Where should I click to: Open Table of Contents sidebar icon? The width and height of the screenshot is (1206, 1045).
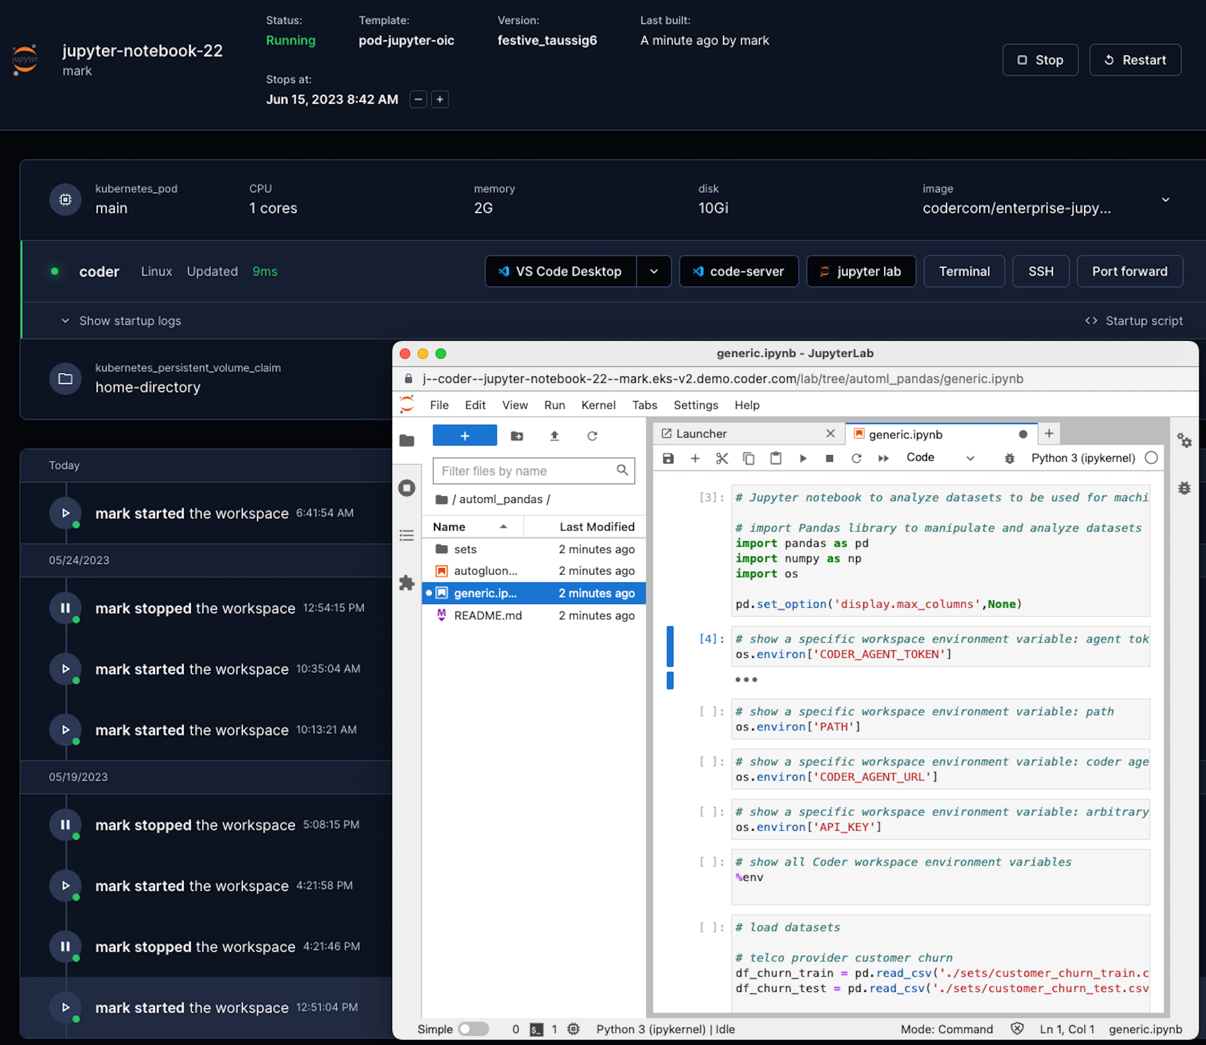pyautogui.click(x=407, y=535)
